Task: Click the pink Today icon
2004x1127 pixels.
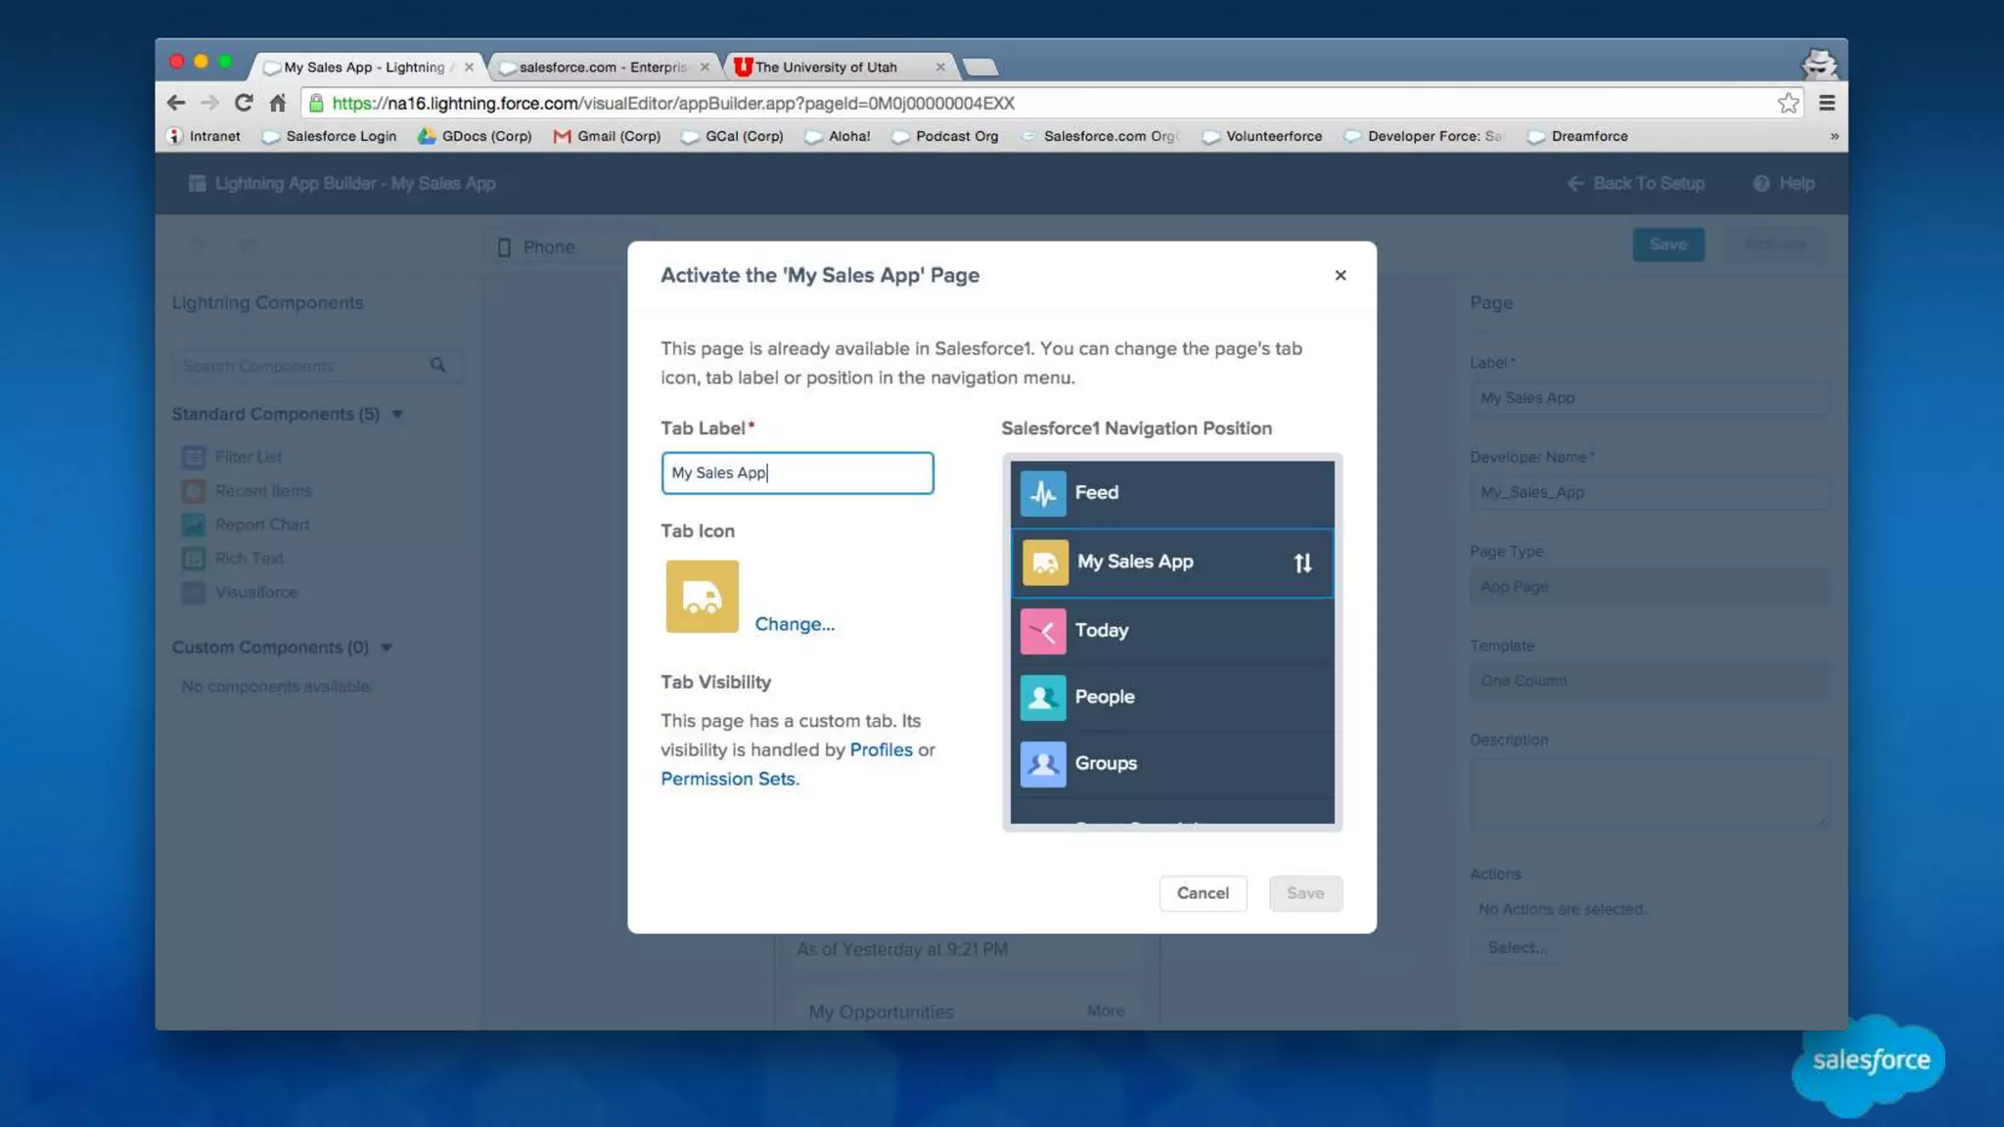Action: click(x=1042, y=631)
